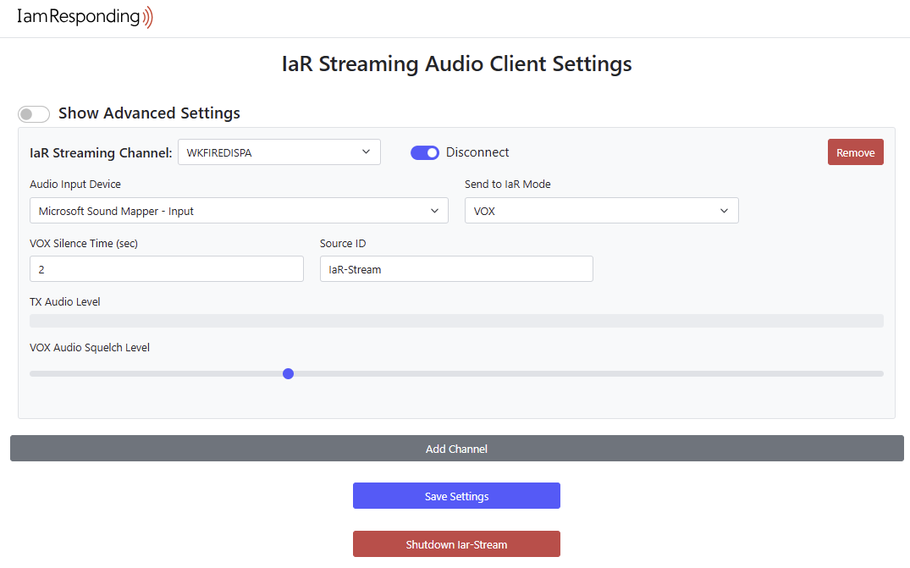Click the page title 'IaR Streaming Audio Client Settings'
The height and width of the screenshot is (568, 910).
(457, 63)
